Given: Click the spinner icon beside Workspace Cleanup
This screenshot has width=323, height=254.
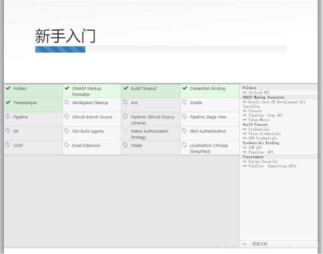Looking at the screenshot, I should [67, 102].
